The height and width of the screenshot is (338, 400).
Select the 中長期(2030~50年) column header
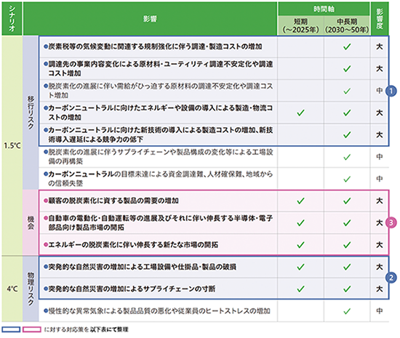347,25
